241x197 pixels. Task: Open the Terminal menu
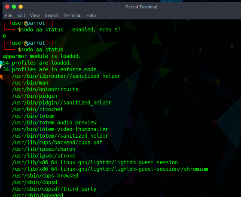(73, 15)
